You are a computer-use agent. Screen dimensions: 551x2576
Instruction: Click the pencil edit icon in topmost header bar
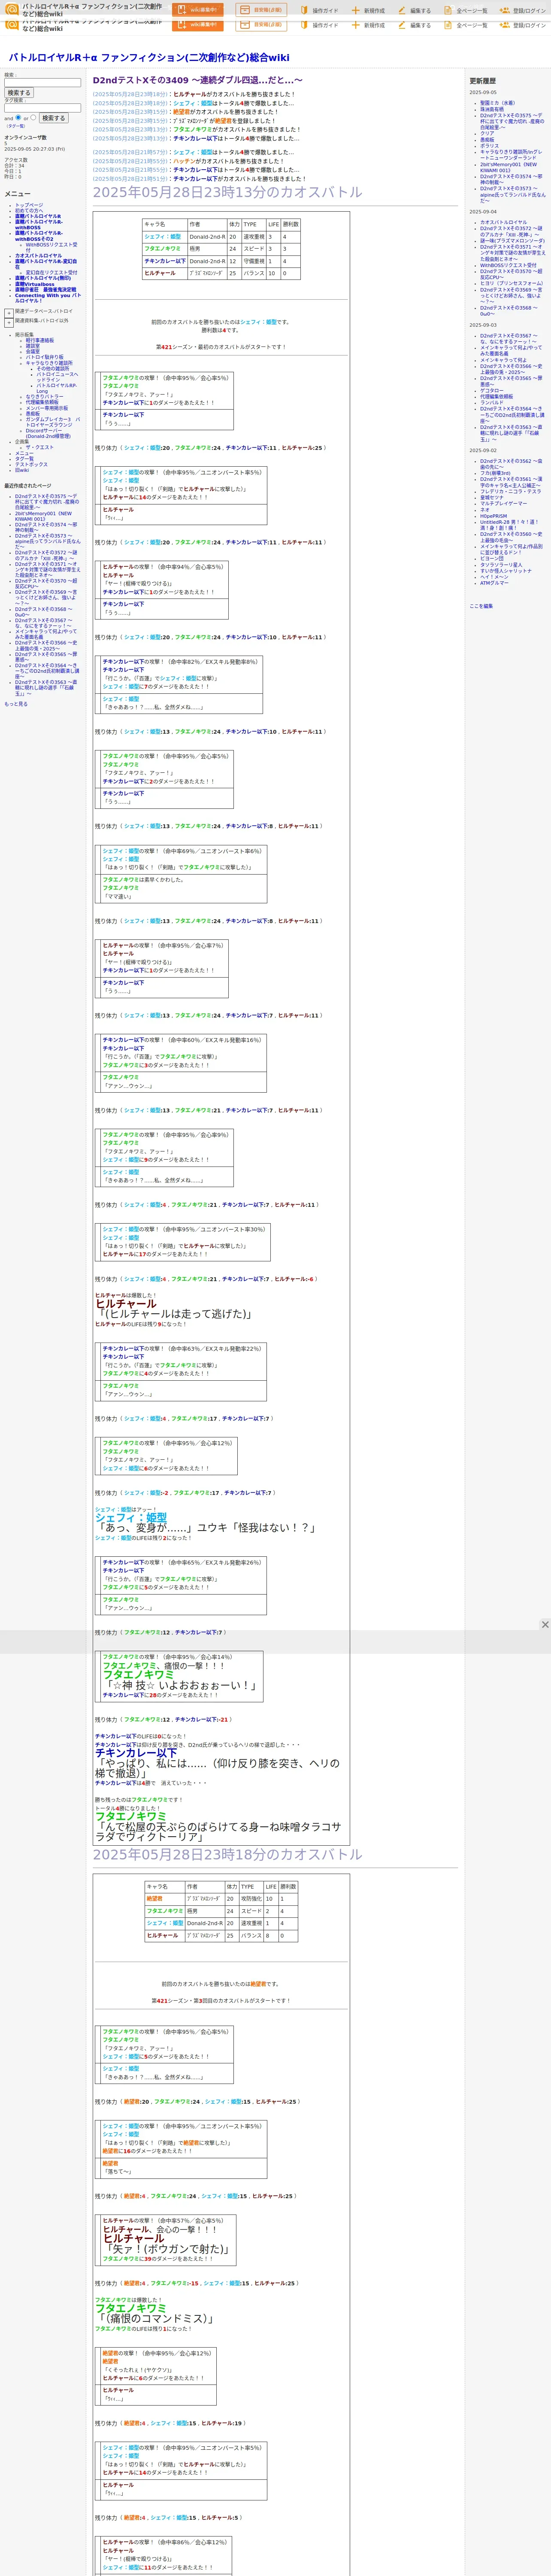[402, 11]
